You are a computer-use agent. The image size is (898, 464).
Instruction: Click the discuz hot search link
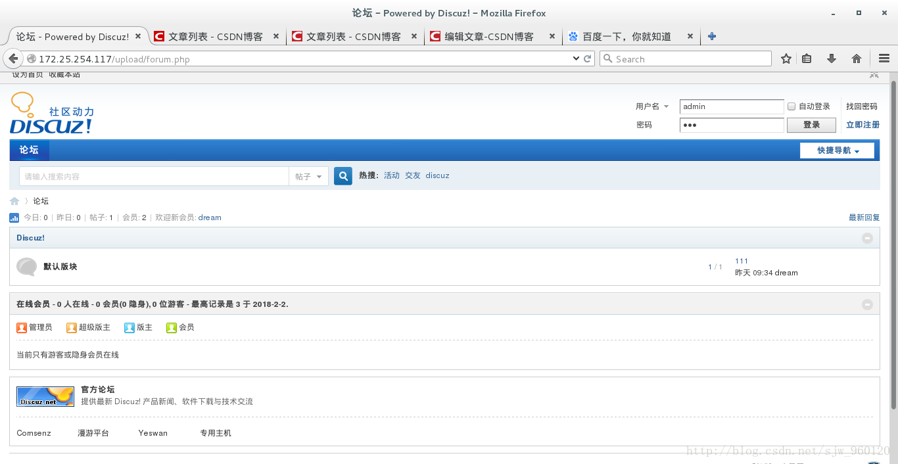coord(437,175)
